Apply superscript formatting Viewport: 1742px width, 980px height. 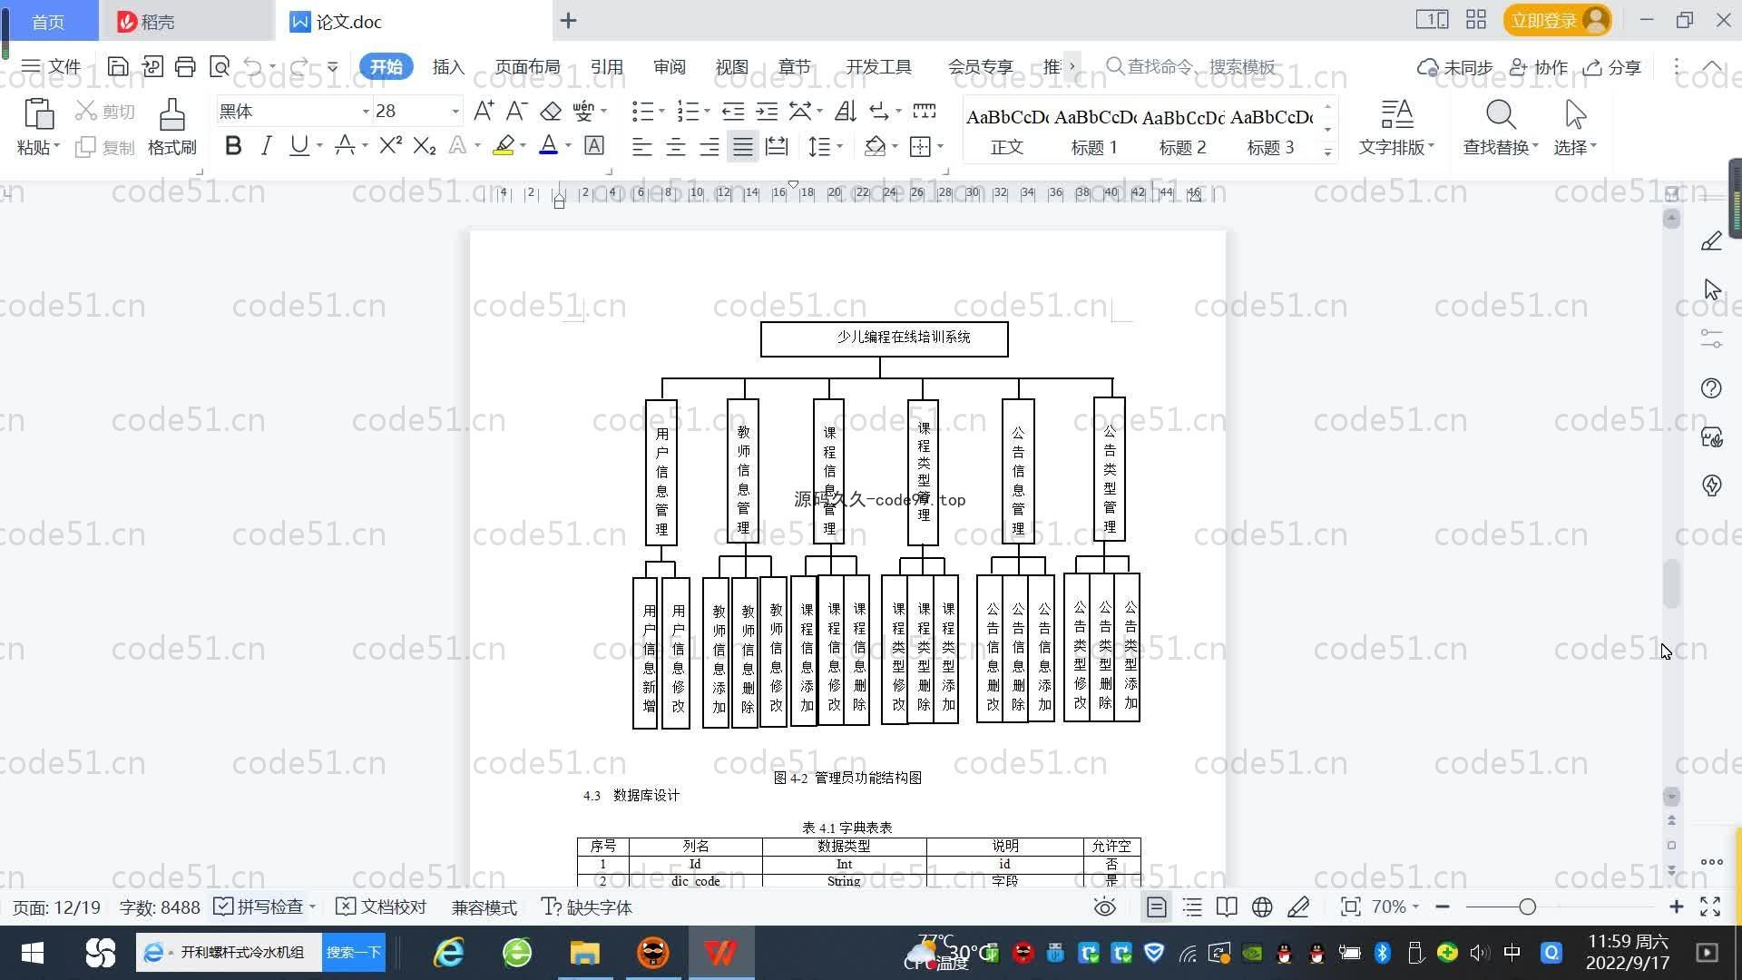coord(390,145)
